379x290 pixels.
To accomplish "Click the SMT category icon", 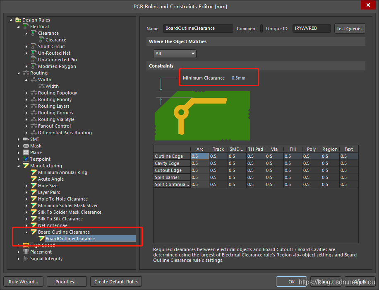I will click(x=26, y=139).
